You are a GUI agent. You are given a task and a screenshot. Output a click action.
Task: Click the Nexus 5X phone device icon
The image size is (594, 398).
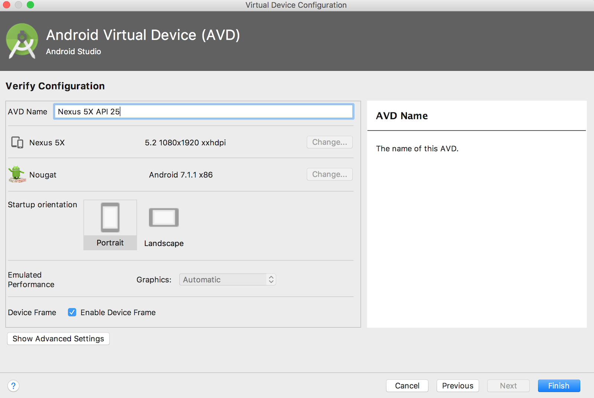[17, 142]
